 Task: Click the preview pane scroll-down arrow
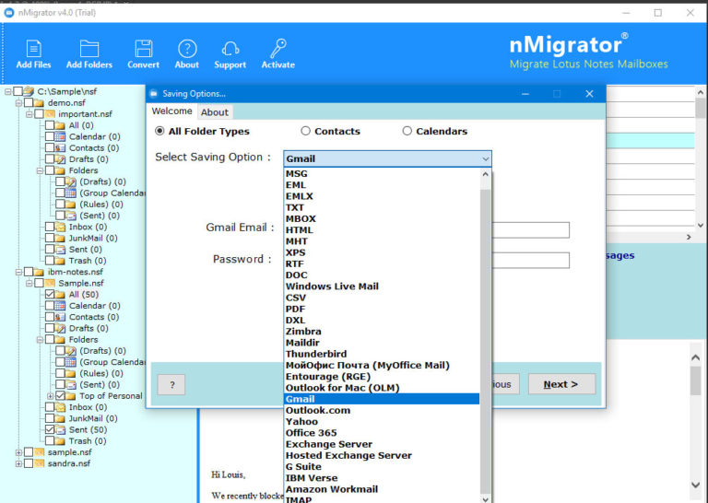point(695,485)
